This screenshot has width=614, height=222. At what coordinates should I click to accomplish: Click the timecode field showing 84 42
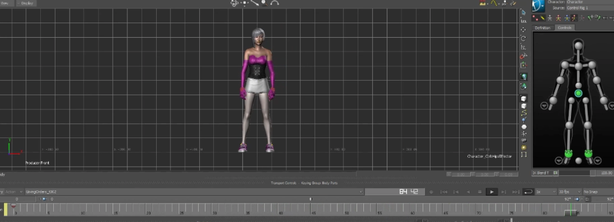395,192
